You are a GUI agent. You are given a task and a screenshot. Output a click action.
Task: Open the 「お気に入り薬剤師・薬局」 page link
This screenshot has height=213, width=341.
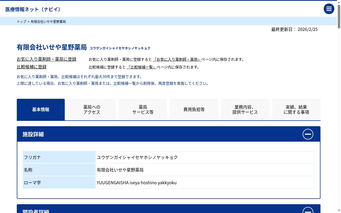pos(177,59)
